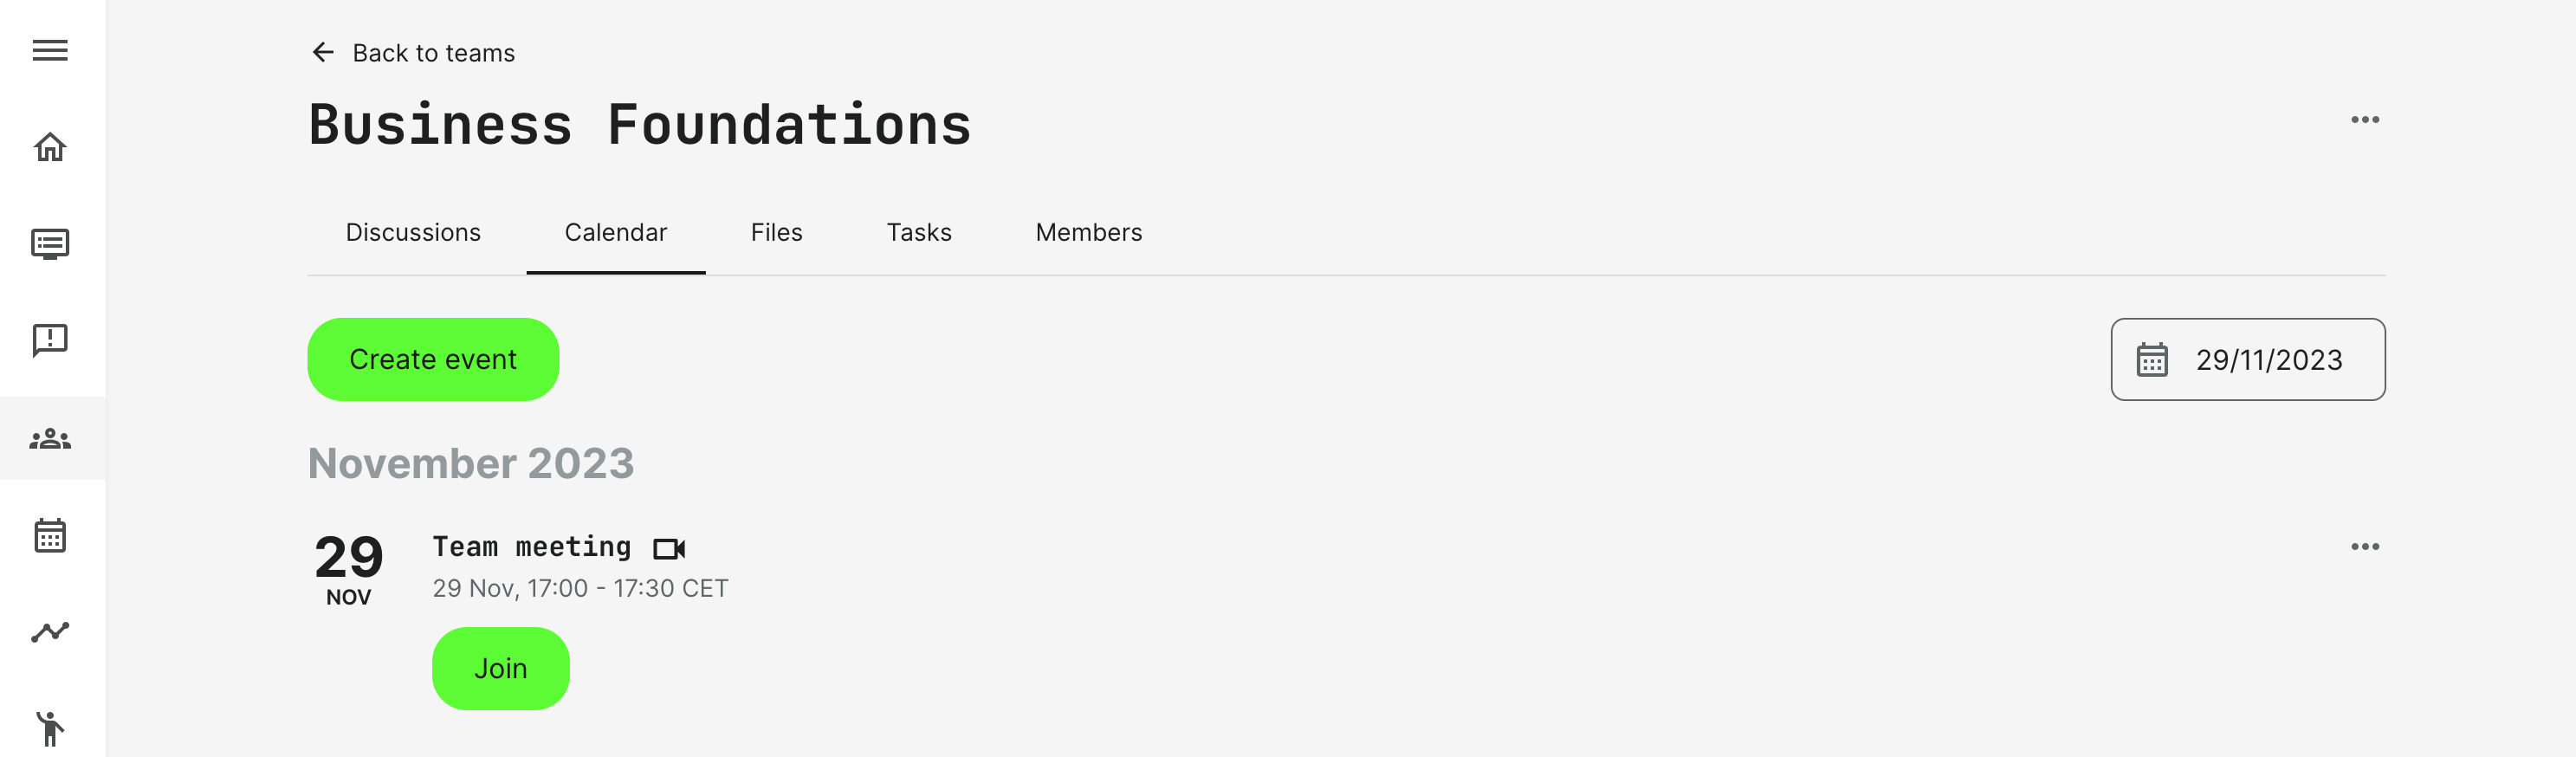The width and height of the screenshot is (2576, 757).
Task: Switch to the Files tab
Action: tap(776, 233)
